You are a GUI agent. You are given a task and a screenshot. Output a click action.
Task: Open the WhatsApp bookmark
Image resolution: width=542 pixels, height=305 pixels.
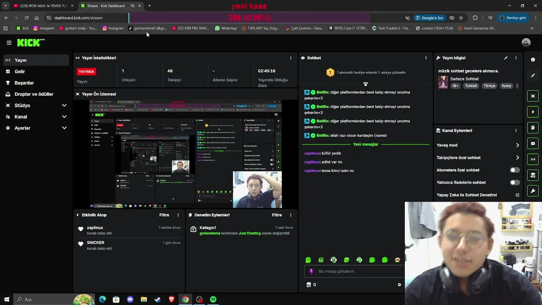pos(226,28)
